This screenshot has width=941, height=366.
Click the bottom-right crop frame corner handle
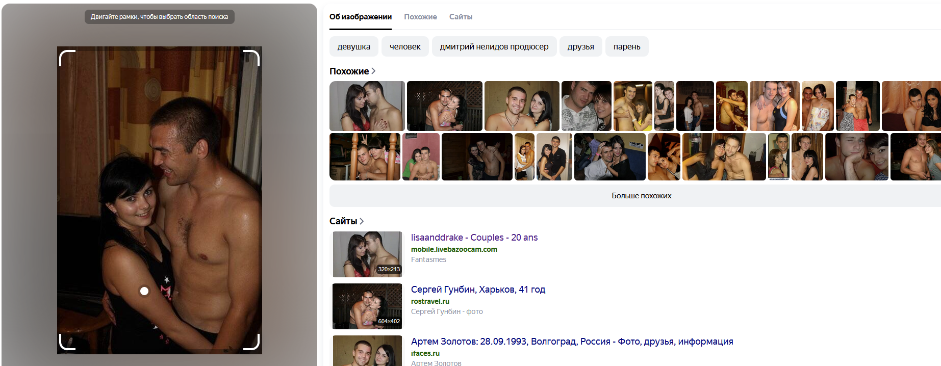point(252,343)
